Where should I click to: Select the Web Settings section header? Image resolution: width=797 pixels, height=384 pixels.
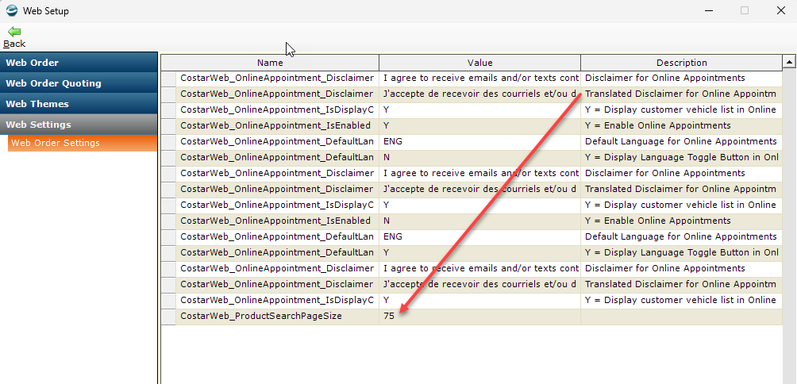(79, 125)
